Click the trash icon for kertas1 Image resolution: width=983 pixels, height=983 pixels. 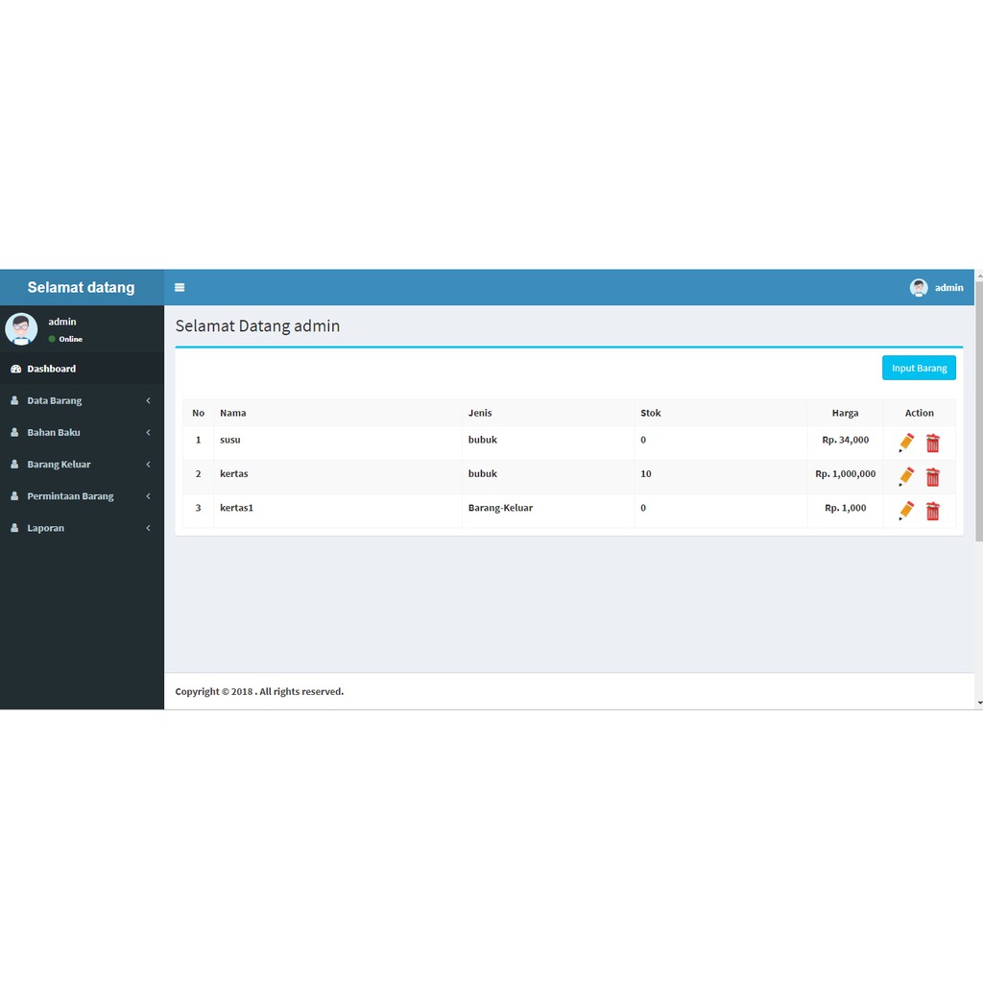click(x=932, y=511)
